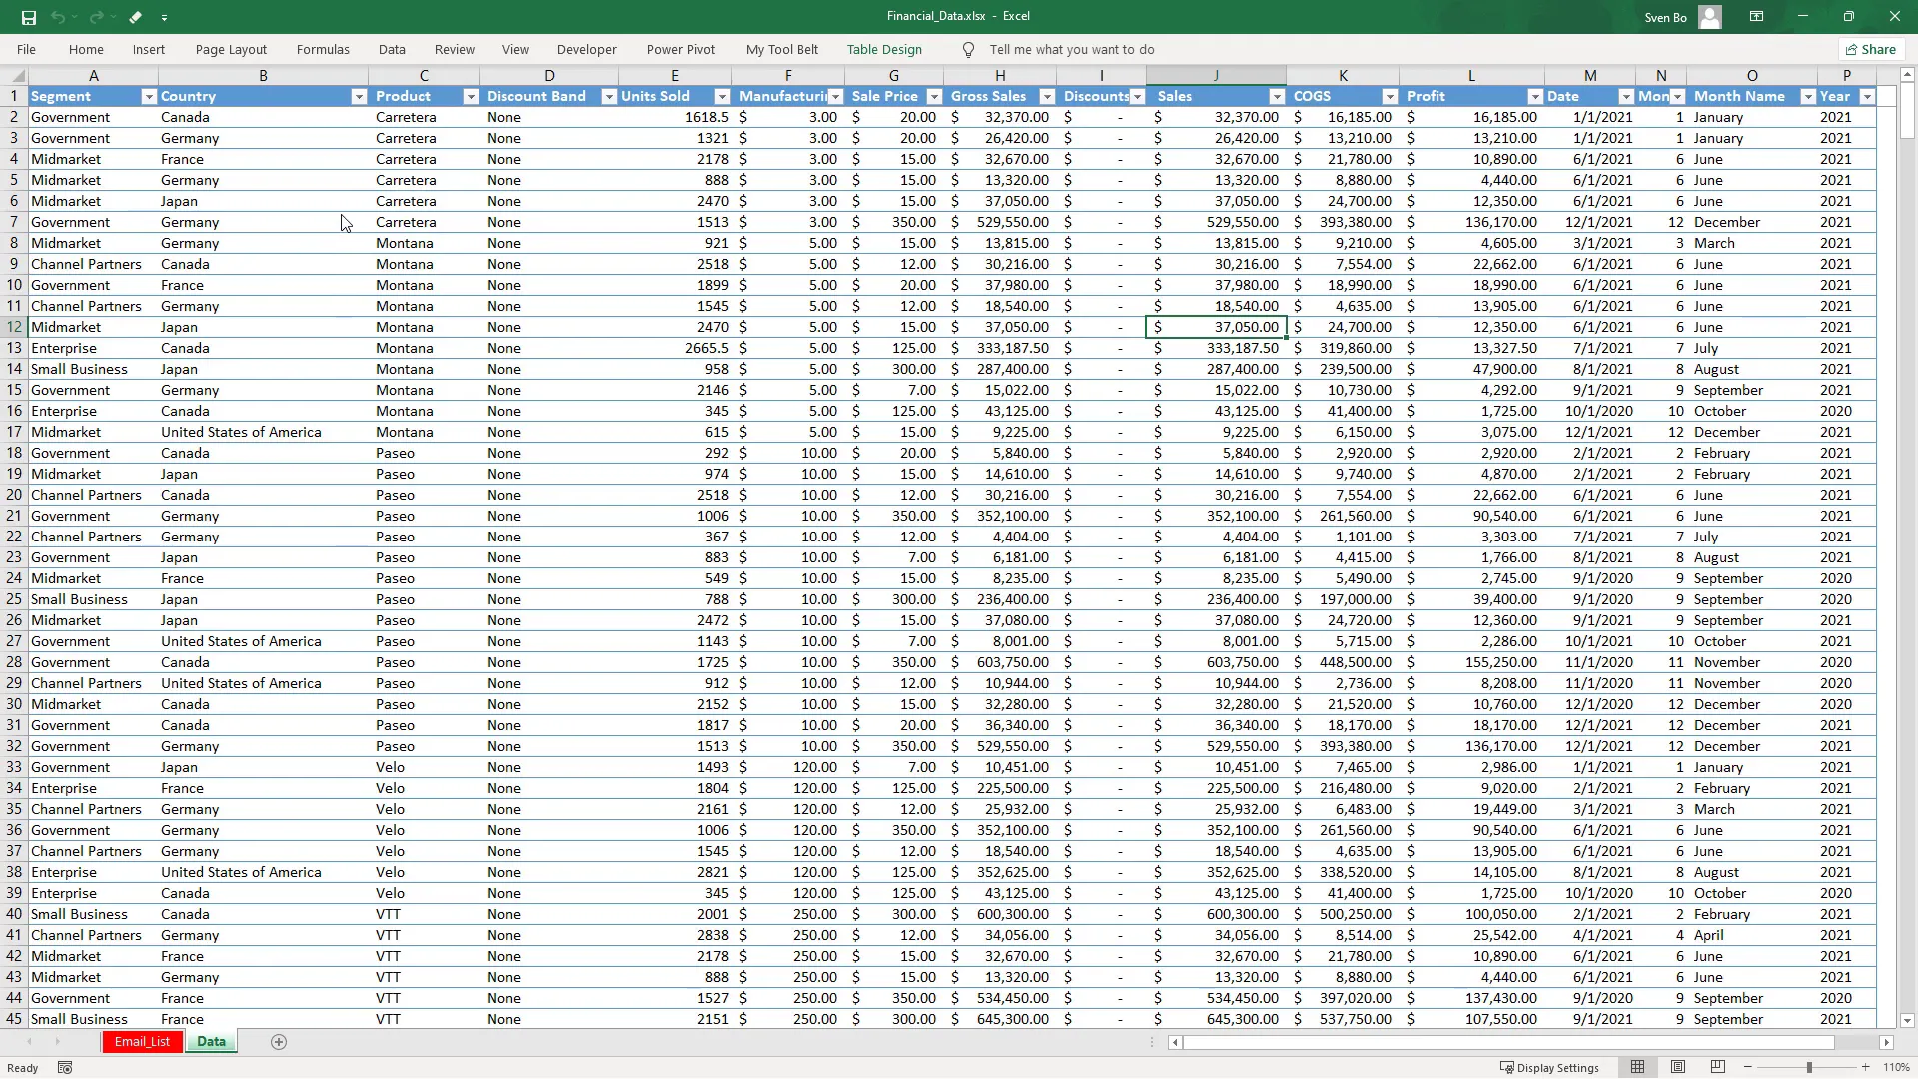Click the previous sheet navigation arrow
The height and width of the screenshot is (1079, 1918).
(29, 1042)
